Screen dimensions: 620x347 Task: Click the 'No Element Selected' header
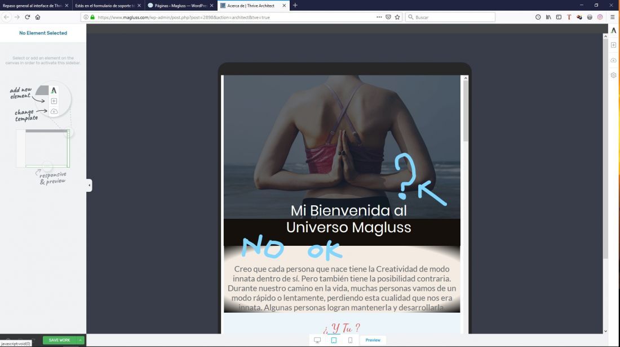coord(43,33)
